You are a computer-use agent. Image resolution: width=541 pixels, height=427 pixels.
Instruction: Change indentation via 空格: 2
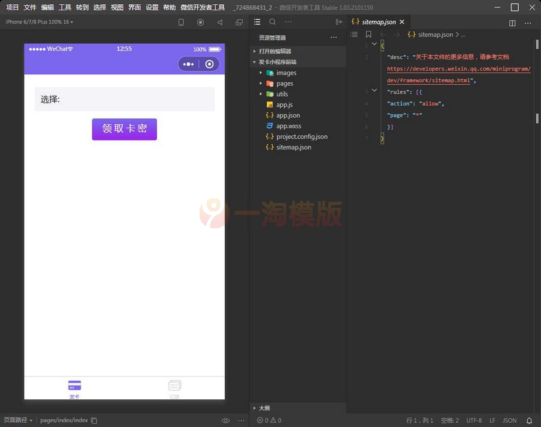tap(450, 420)
